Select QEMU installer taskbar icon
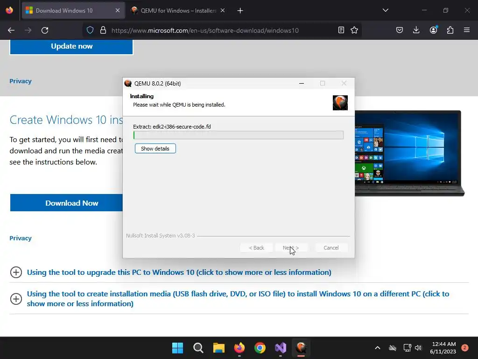Image resolution: width=478 pixels, height=359 pixels. [x=301, y=348]
